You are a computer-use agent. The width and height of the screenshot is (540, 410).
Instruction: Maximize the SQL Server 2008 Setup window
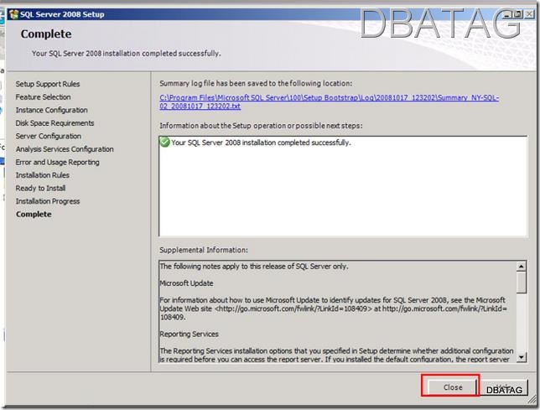[x=517, y=14]
